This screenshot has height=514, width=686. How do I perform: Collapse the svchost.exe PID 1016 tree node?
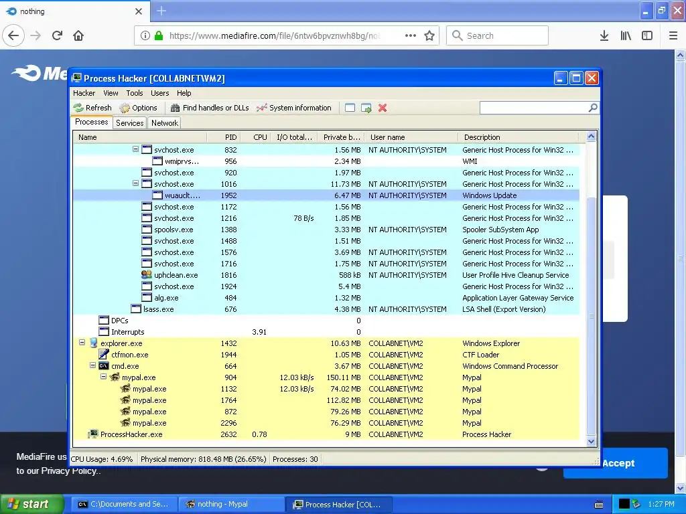coord(135,183)
